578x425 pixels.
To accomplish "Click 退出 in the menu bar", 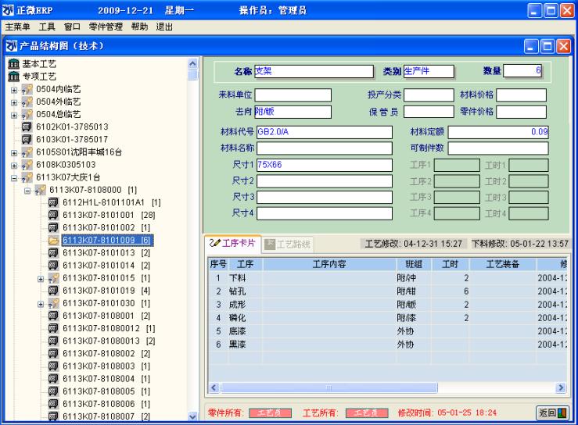I will (164, 27).
